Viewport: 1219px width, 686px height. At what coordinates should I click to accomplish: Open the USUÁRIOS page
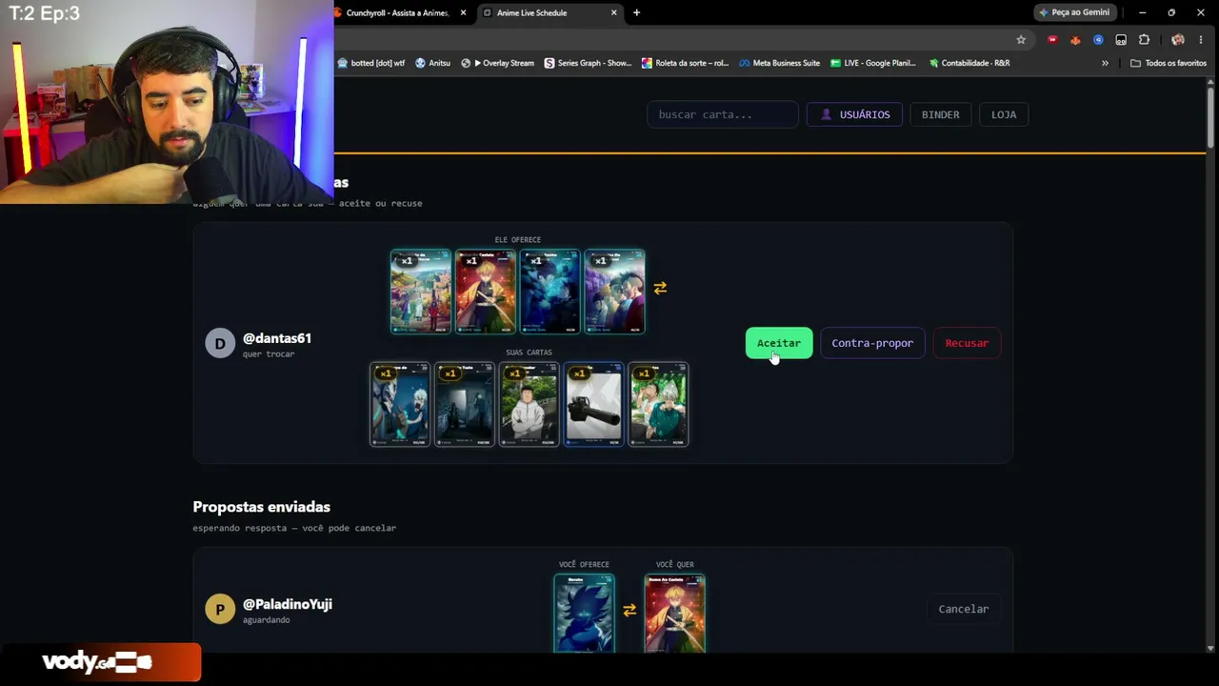click(854, 114)
